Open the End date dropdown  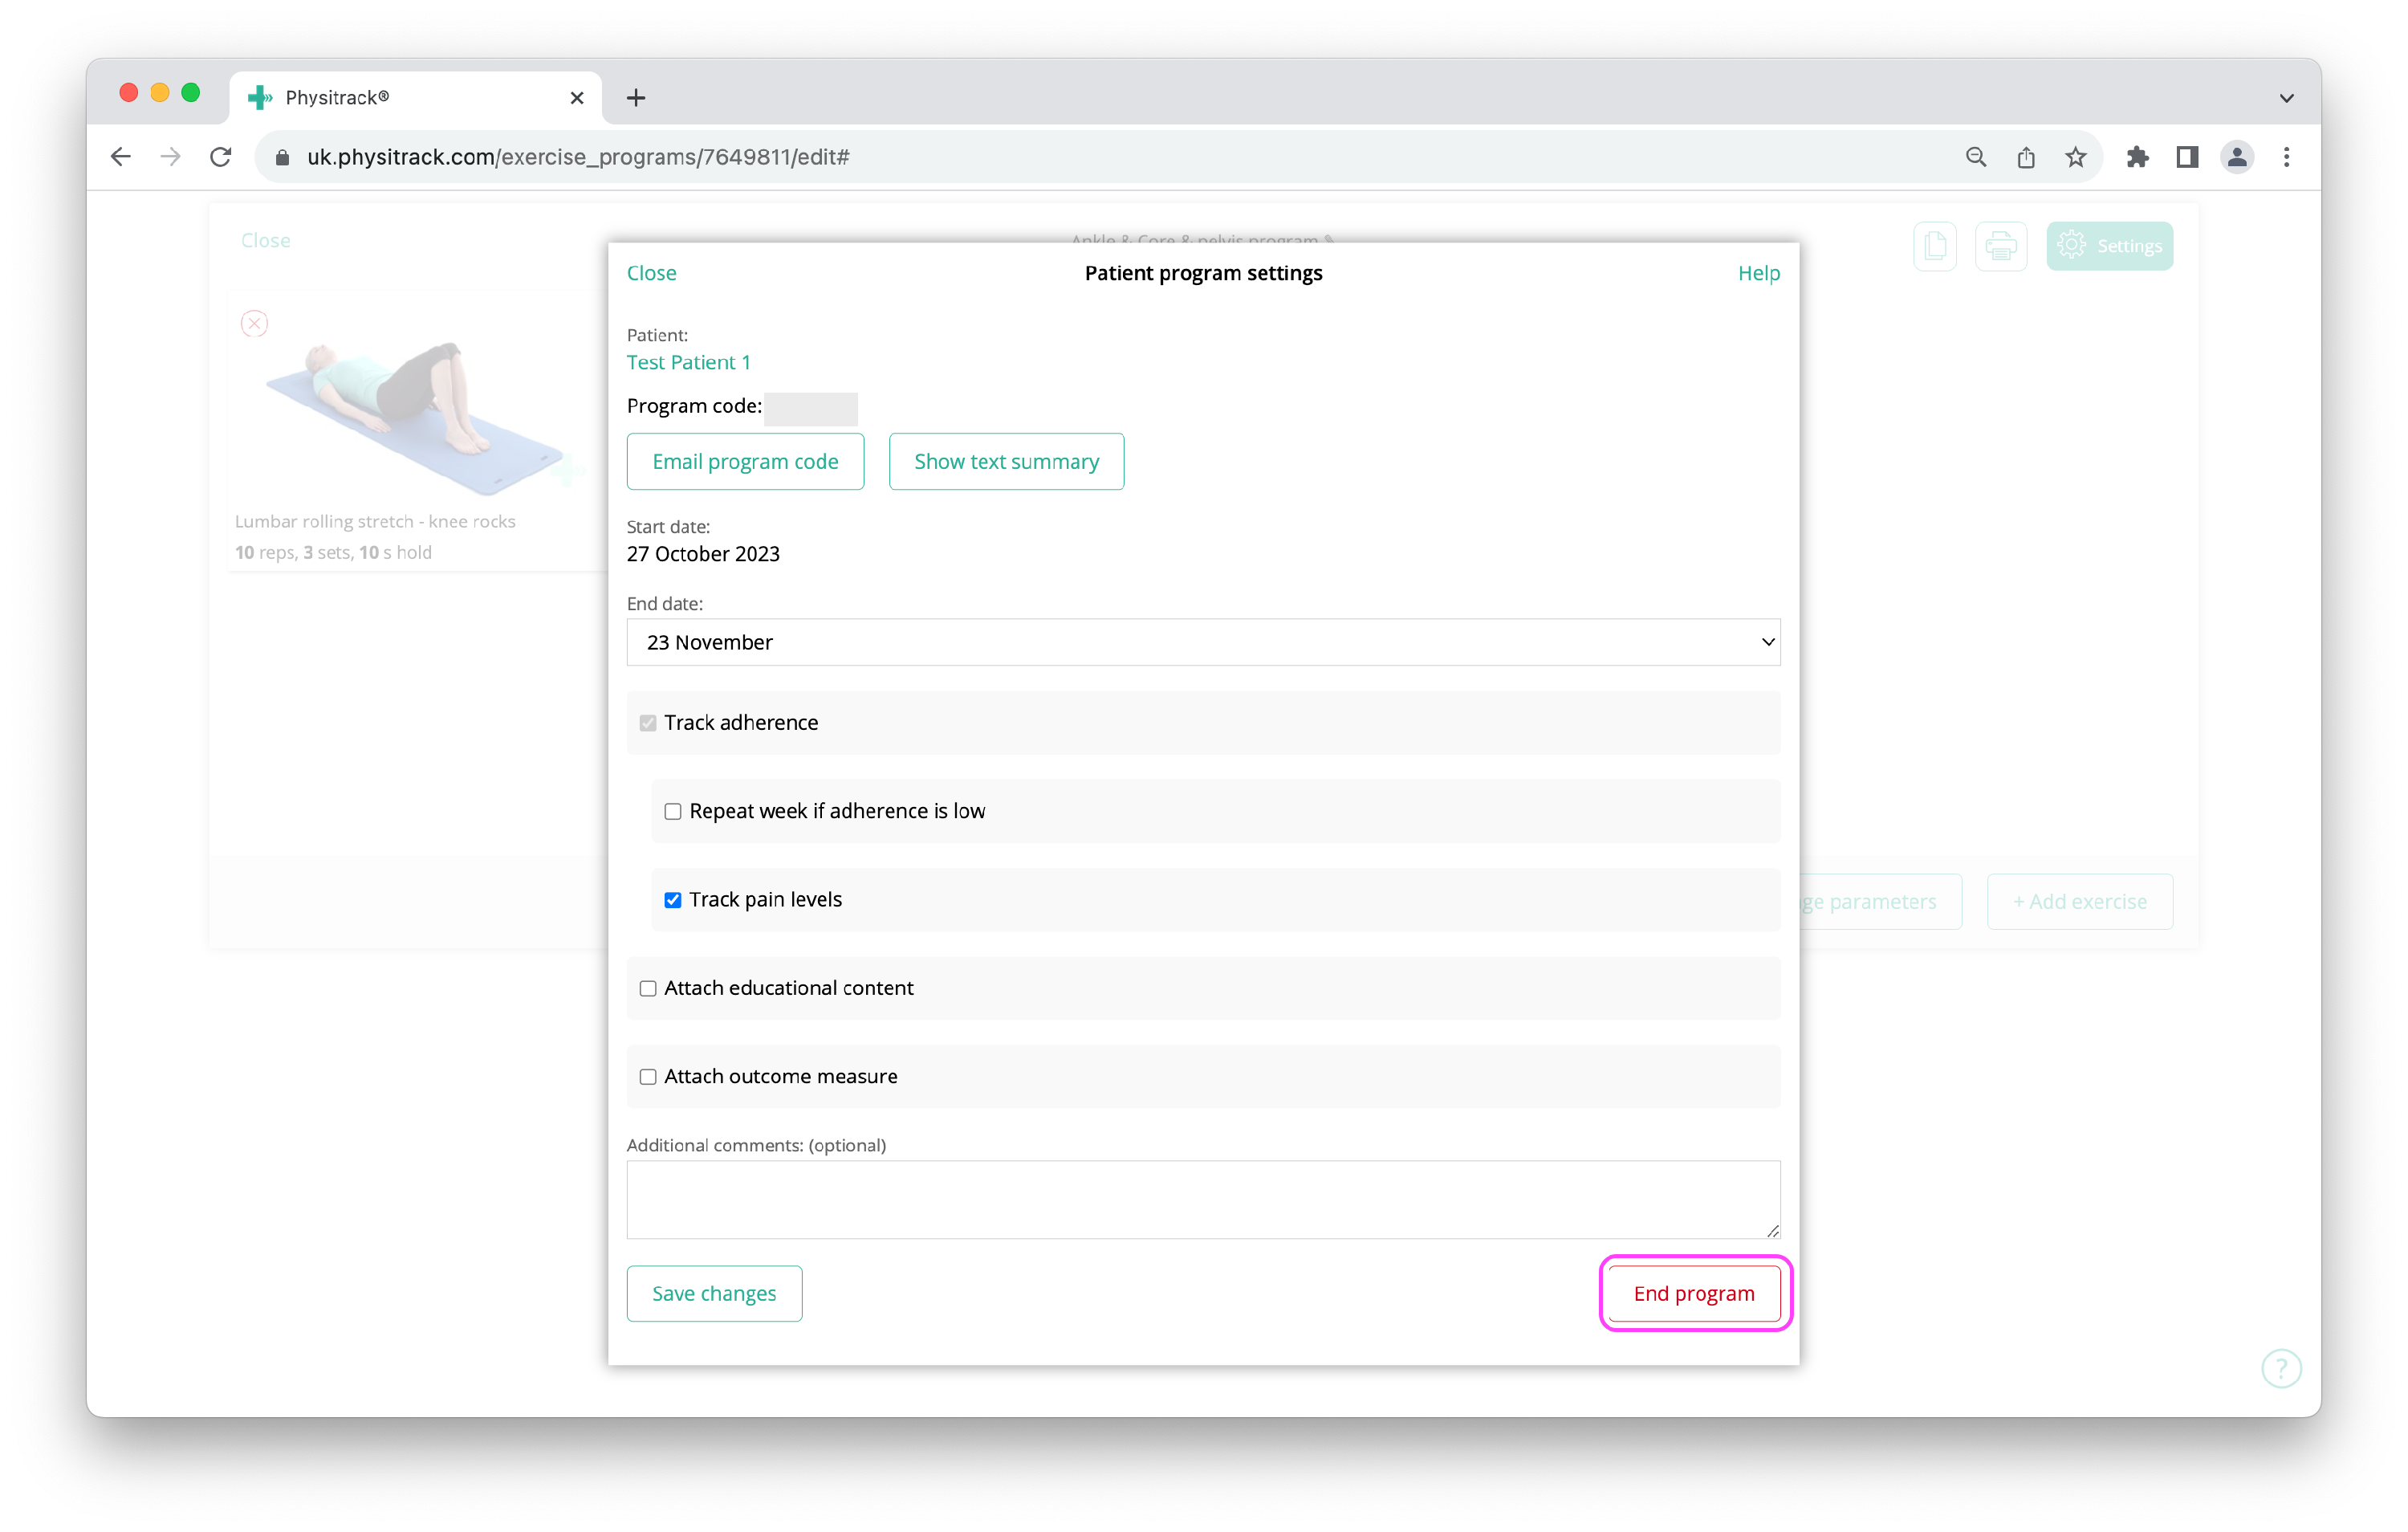pyautogui.click(x=1203, y=642)
